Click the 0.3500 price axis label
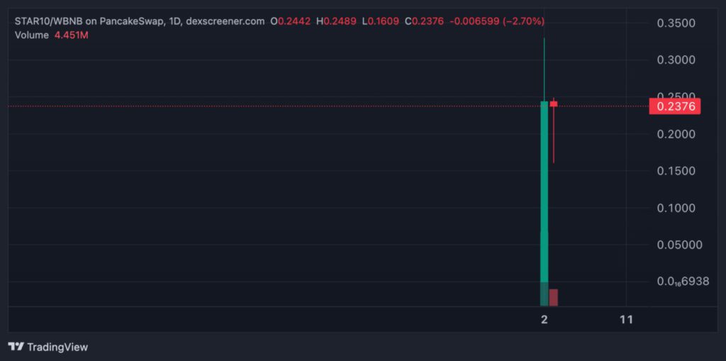This screenshot has width=726, height=361. 676,23
